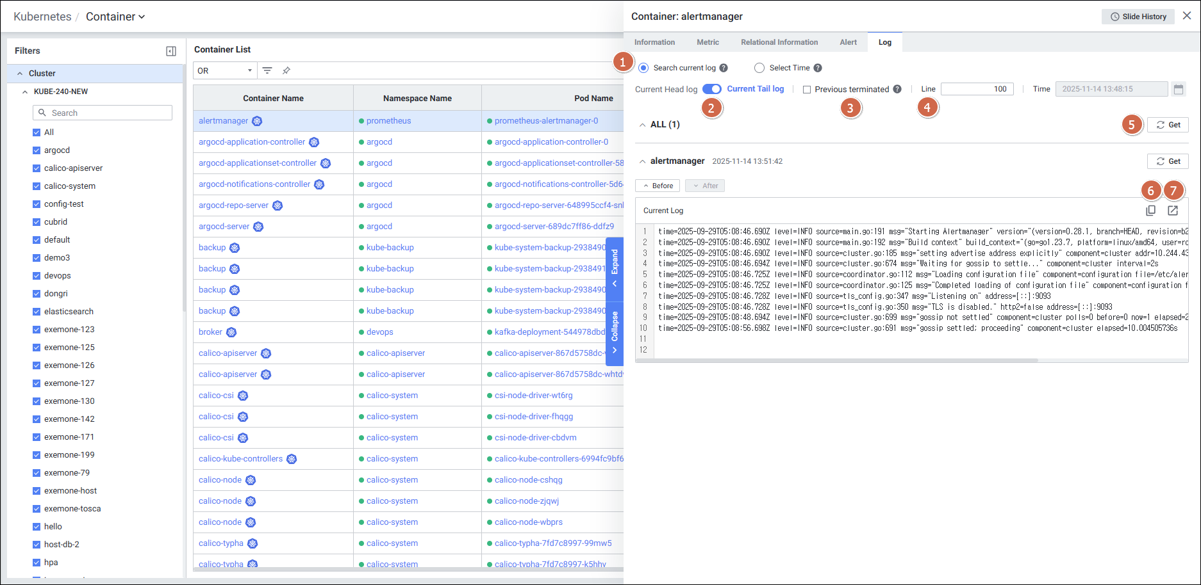Pin the Container List filter bar
This screenshot has width=1201, height=585.
[x=286, y=70]
